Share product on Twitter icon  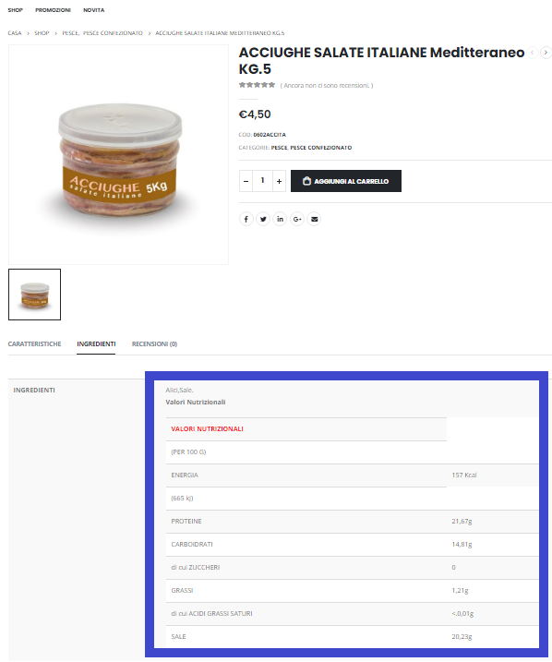[x=263, y=219]
